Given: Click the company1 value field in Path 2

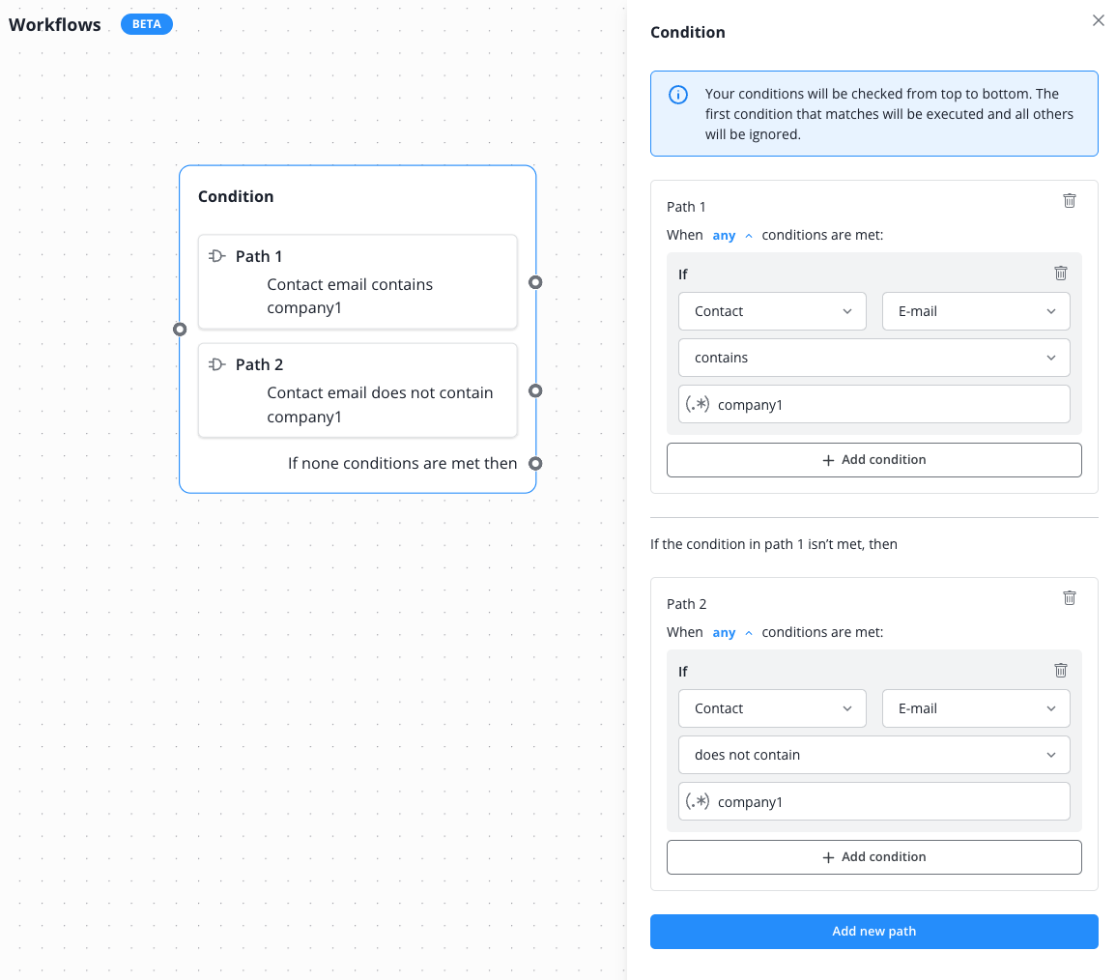Looking at the screenshot, I should tap(889, 802).
